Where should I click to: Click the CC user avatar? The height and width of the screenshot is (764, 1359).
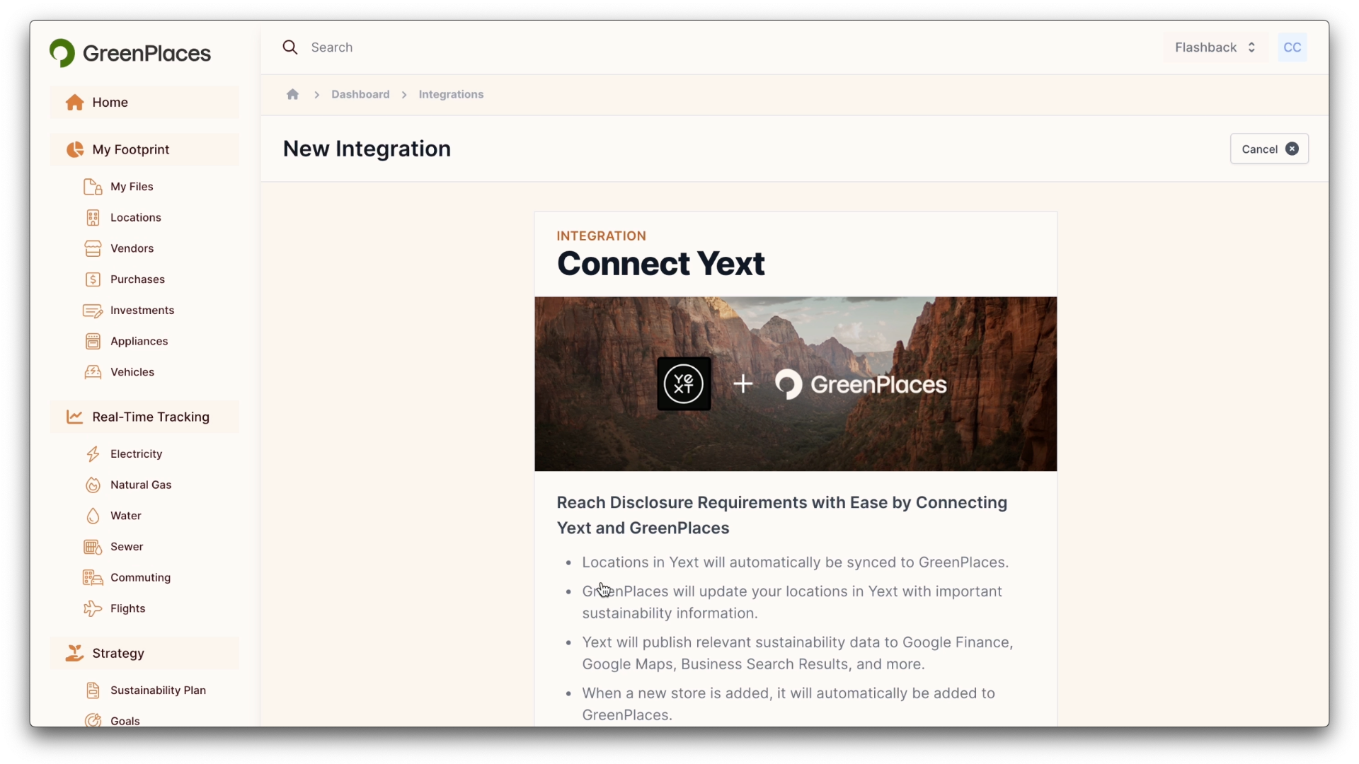(1292, 47)
